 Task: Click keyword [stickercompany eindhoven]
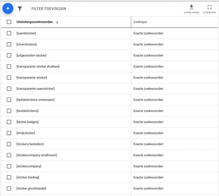tap(37, 155)
